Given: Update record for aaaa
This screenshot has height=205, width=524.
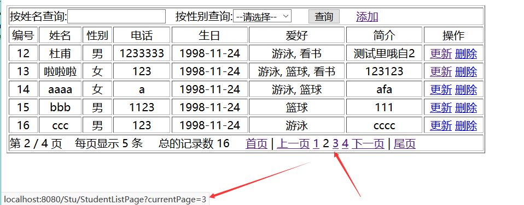Looking at the screenshot, I should [441, 89].
